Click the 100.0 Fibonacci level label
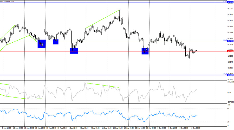 coord(225,40)
